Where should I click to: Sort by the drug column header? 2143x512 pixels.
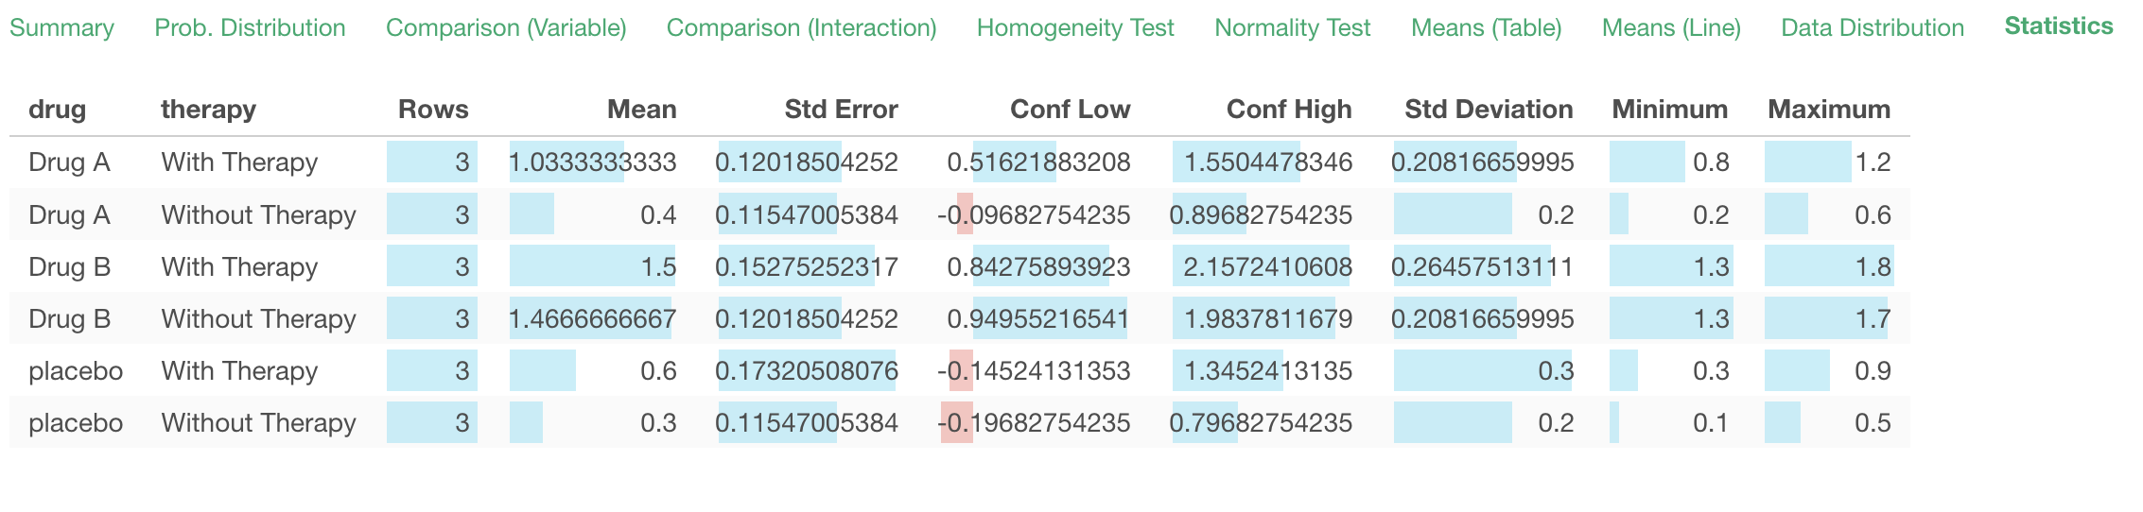tap(57, 110)
